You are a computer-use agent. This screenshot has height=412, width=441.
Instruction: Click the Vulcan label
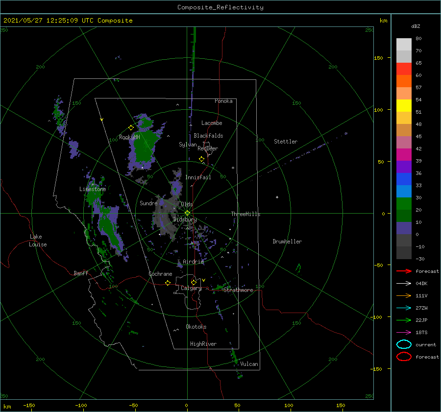tap(249, 364)
